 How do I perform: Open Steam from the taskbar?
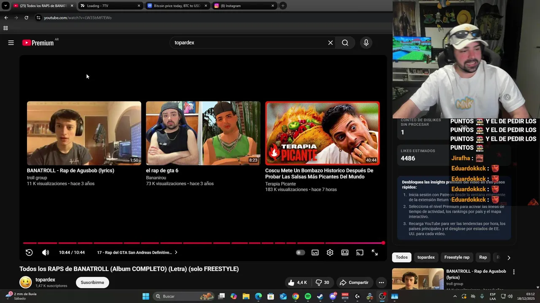tap(320, 296)
